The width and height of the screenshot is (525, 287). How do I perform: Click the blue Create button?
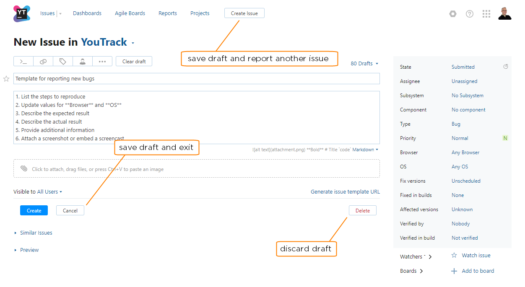coord(34,210)
